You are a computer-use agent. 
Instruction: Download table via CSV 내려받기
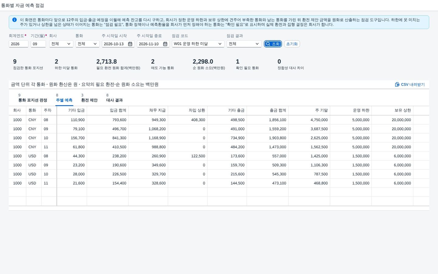point(410,84)
